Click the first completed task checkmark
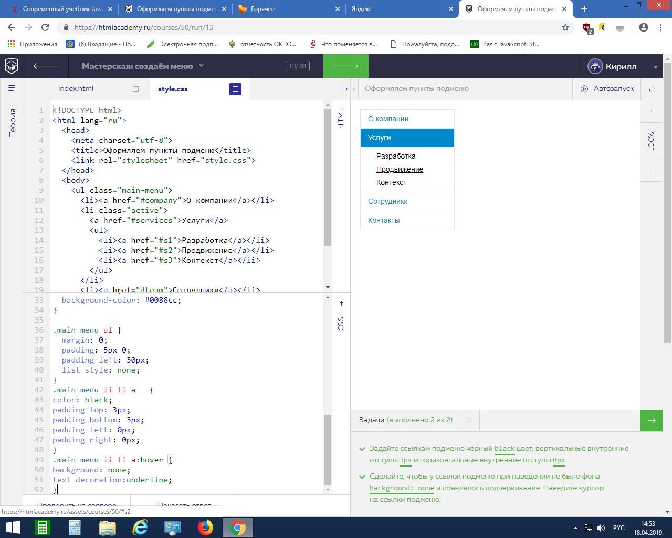Viewport: 672px width, 538px height. click(x=362, y=449)
